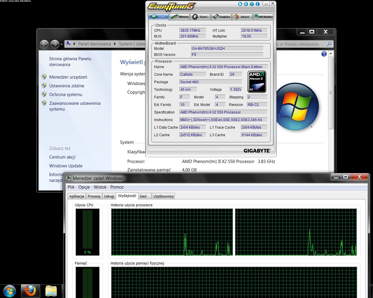This screenshot has height=298, width=373.
Task: Click scroll up arrow in Control Panel scrollbar
Action: pyautogui.click(x=331, y=54)
